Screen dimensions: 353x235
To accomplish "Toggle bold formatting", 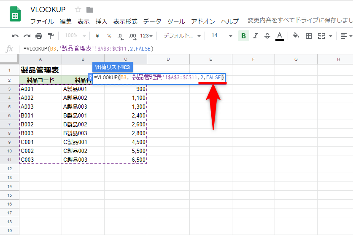I will click(x=244, y=36).
